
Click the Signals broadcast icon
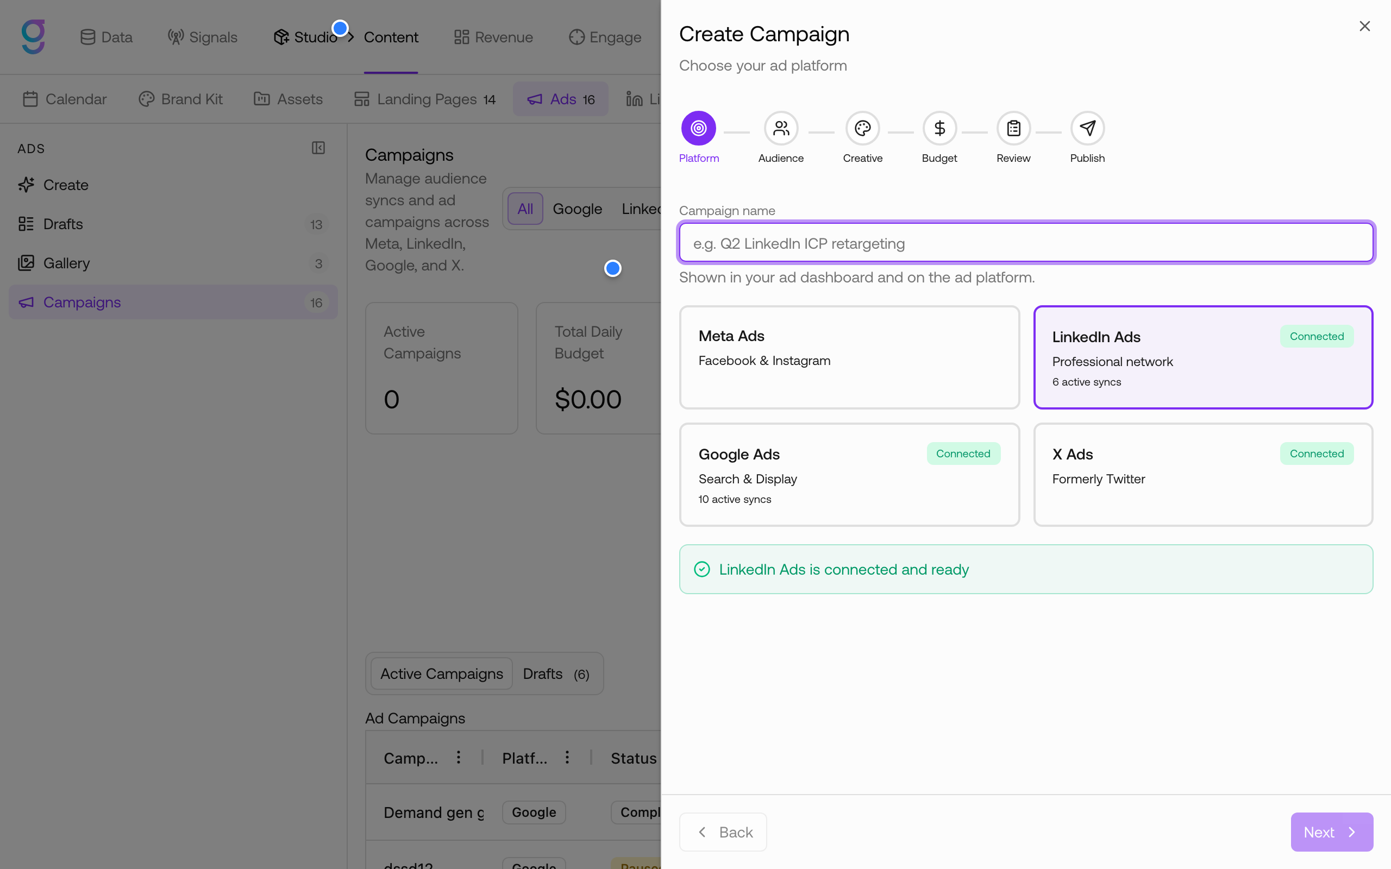coord(176,37)
